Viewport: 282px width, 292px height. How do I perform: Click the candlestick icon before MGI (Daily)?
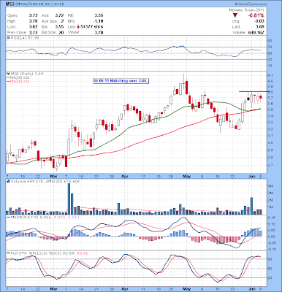coord(7,74)
